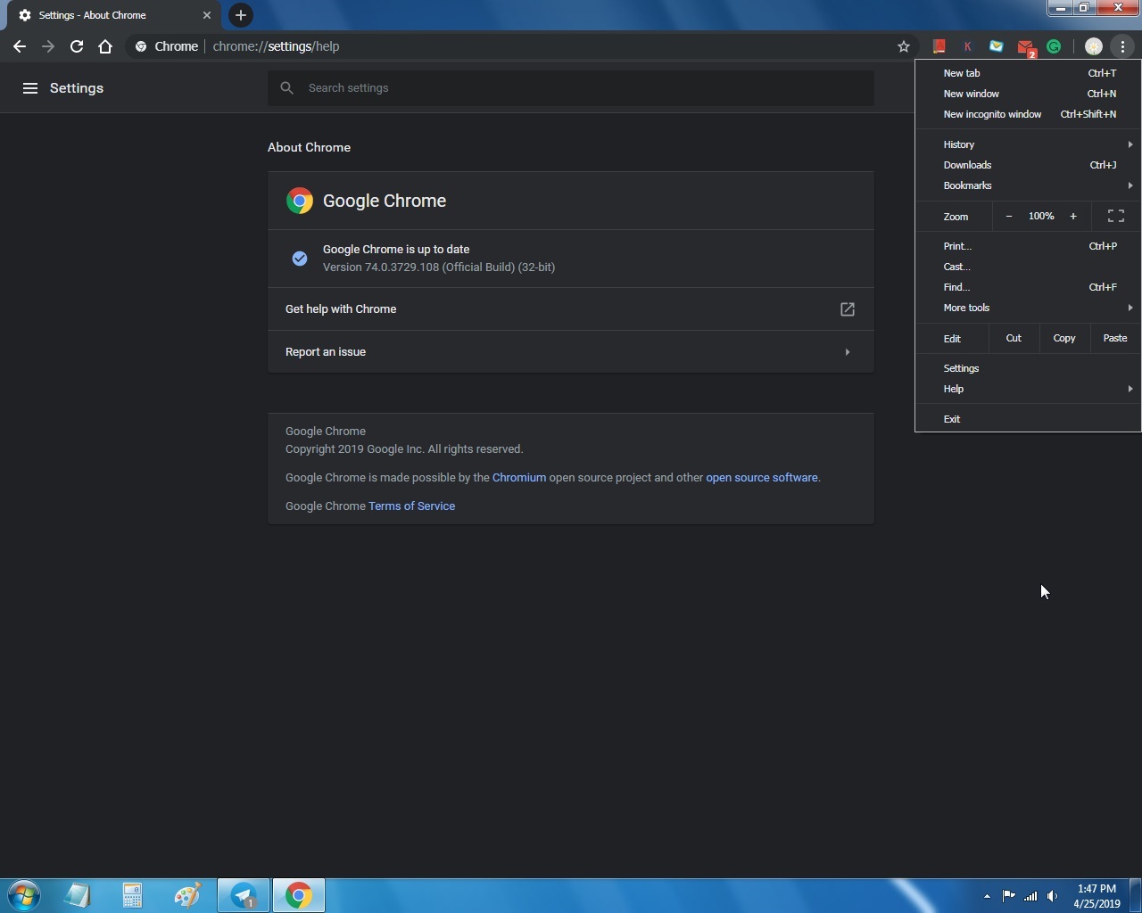
Task: Click the Show desktop strip
Action: [x=1136, y=895]
